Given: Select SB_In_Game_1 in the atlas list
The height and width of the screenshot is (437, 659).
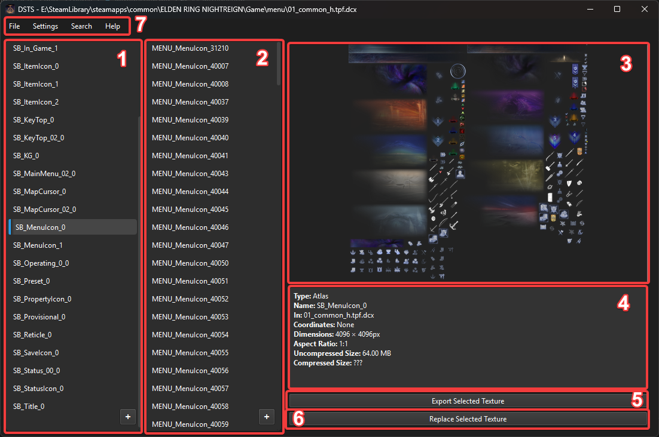Looking at the screenshot, I should (73, 48).
